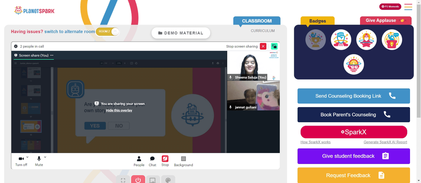Select the lightbulb lock badge
The image size is (421, 183).
[x=392, y=40]
